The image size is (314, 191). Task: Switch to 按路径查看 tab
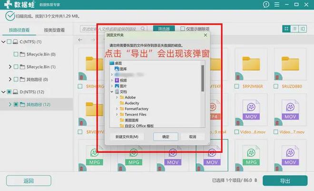[x=19, y=30]
